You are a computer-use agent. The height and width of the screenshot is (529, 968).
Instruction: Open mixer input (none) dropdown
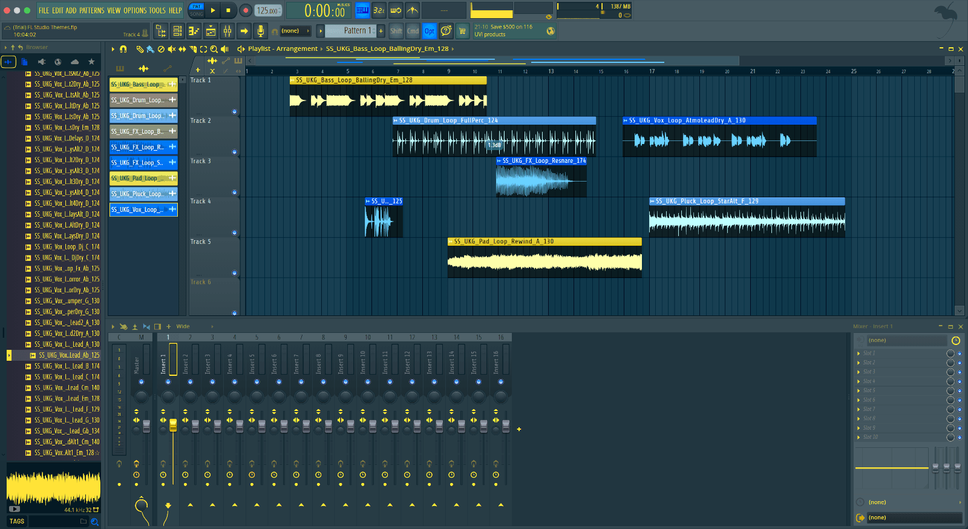pyautogui.click(x=906, y=340)
